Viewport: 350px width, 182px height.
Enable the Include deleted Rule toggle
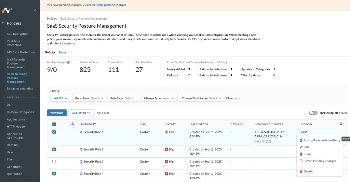click(313, 113)
